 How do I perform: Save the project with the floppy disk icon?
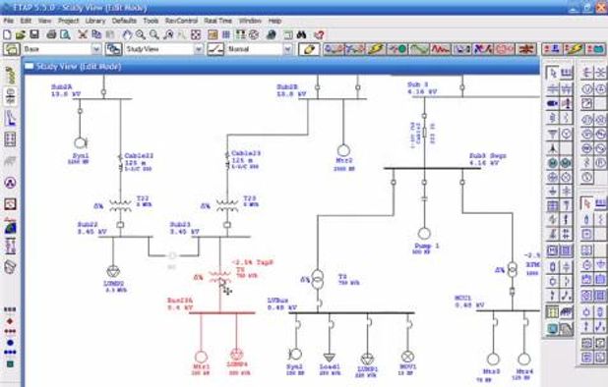click(x=34, y=34)
